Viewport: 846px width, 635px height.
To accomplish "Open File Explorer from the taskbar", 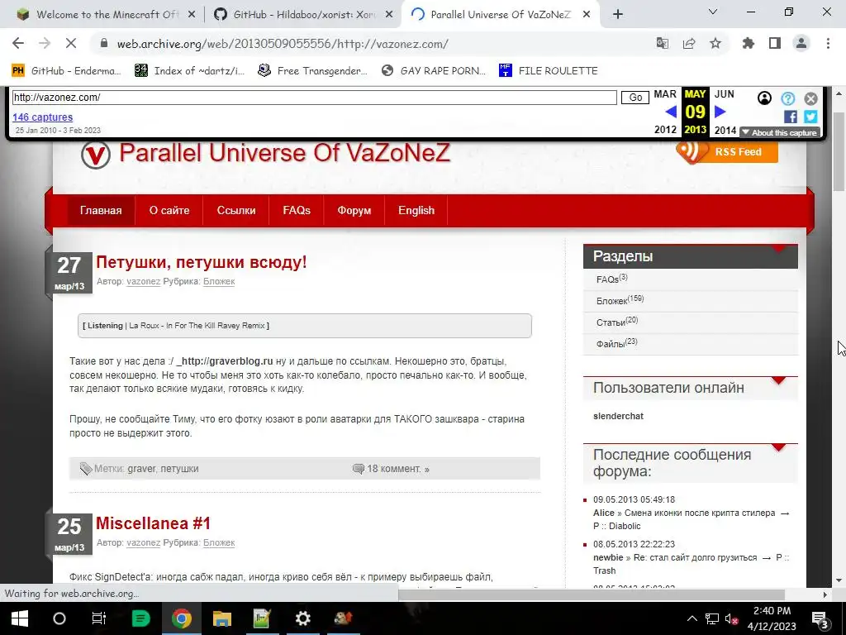I will tap(221, 618).
